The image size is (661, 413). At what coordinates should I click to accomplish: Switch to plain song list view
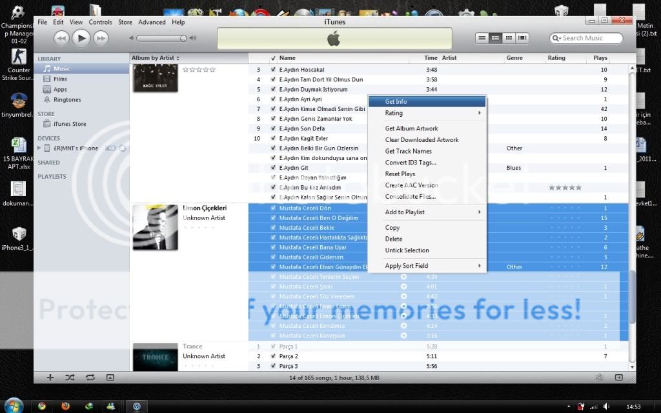point(482,38)
